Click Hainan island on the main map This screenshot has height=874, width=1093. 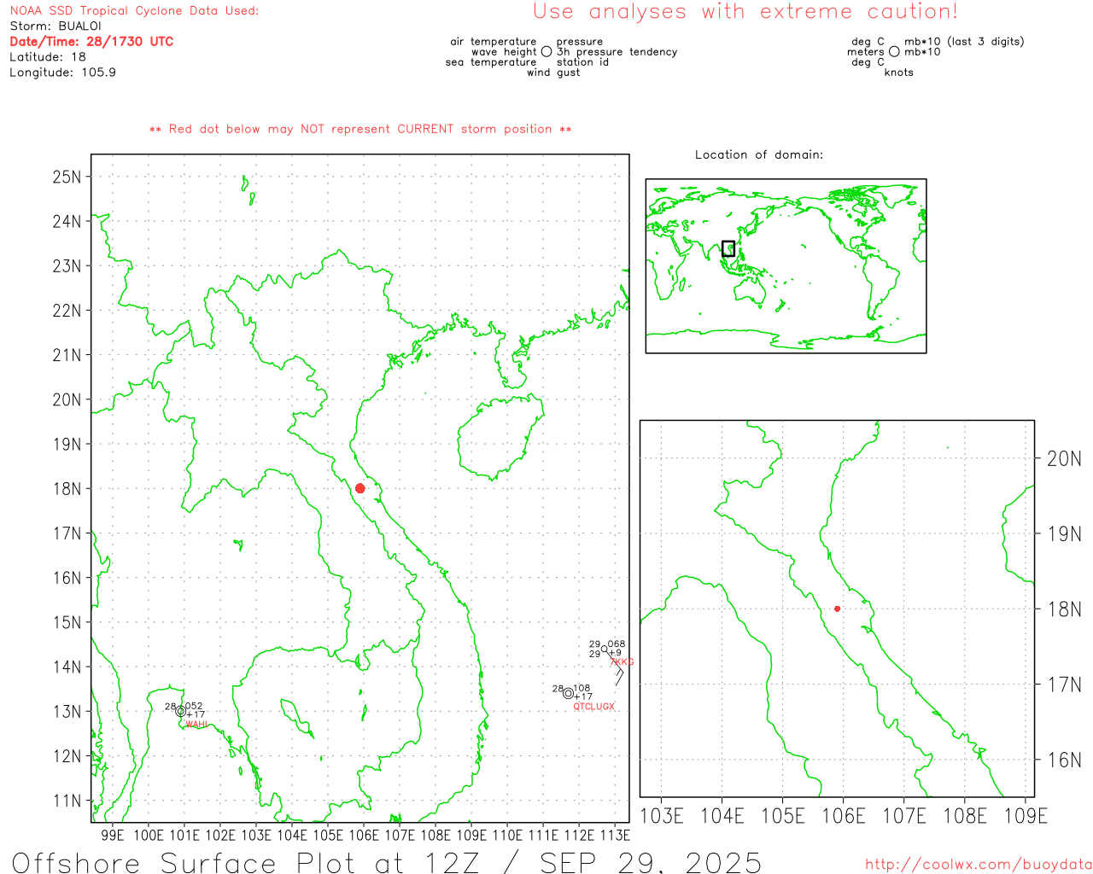[x=498, y=435]
